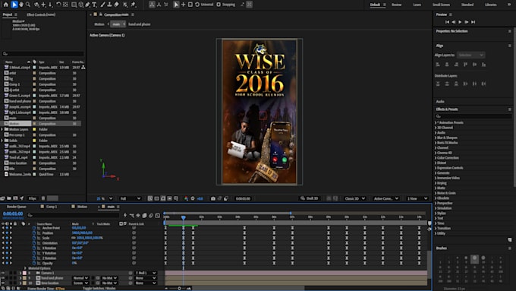
Task: Select the Hand tool in toolbar
Action: tap(21, 5)
